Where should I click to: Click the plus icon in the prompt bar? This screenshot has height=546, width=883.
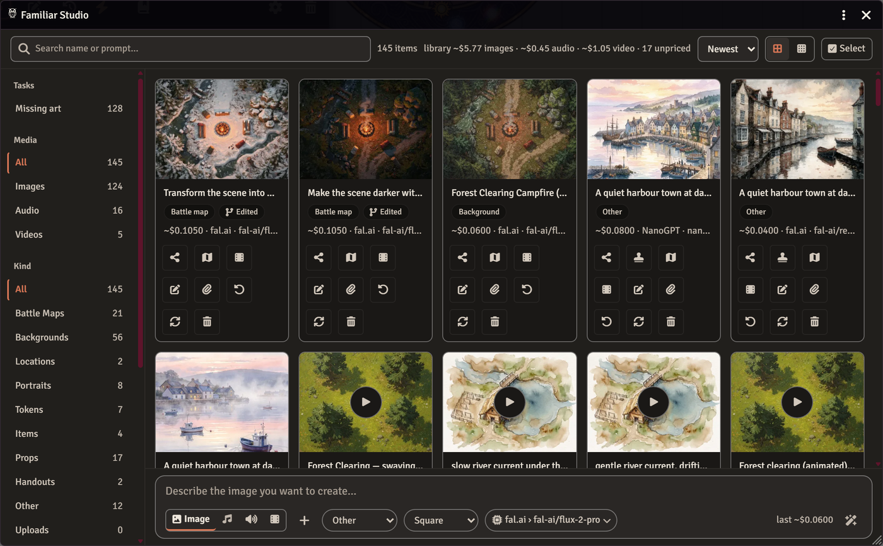tap(304, 520)
